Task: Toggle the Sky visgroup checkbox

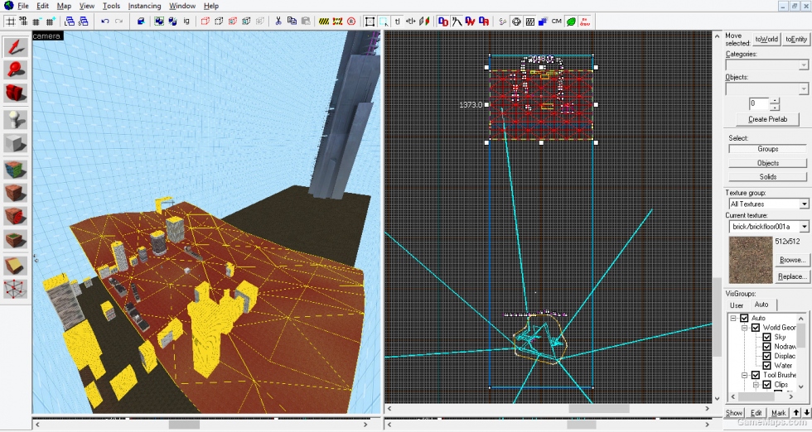Action: pyautogui.click(x=767, y=337)
